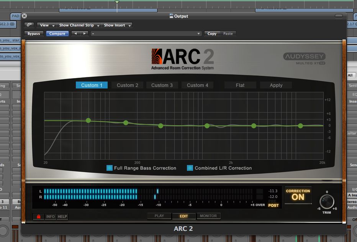Click the fifth EQ curve point
Viewport: 357px width, 242px height.
coord(254,126)
